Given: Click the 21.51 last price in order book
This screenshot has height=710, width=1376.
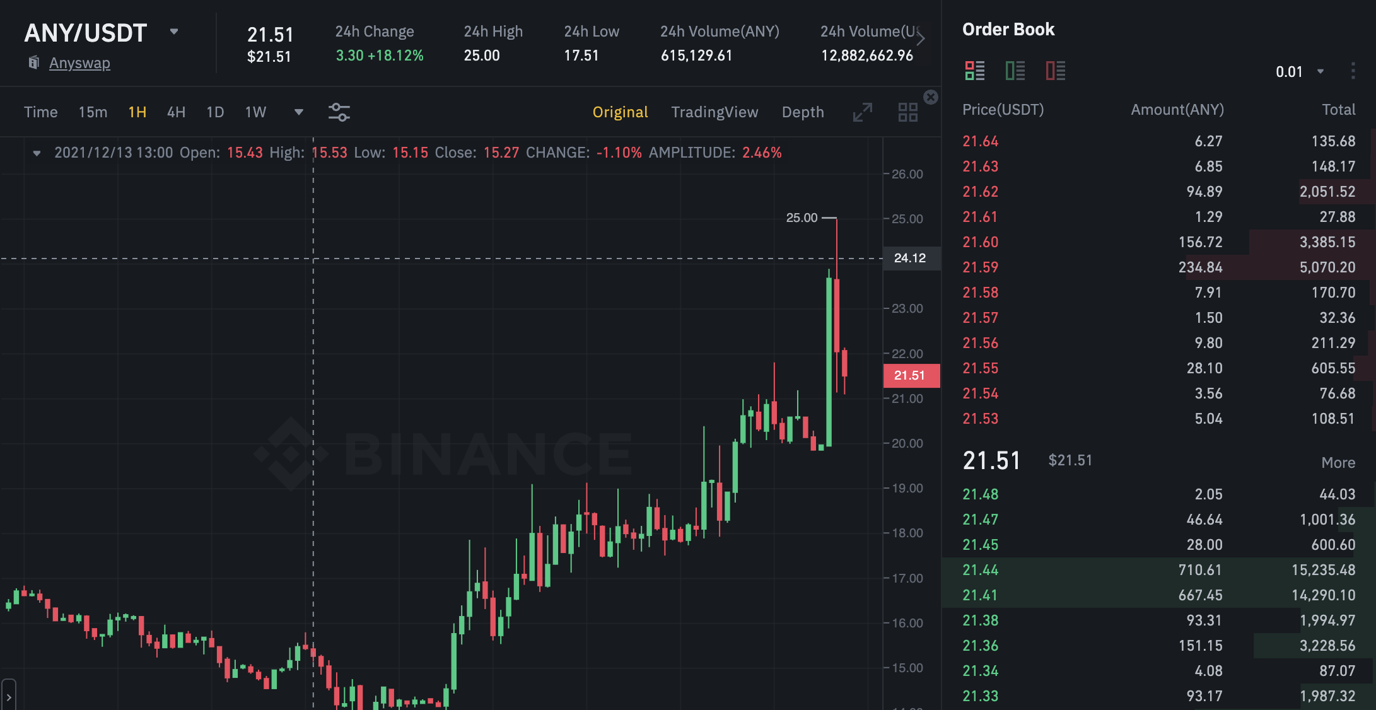Looking at the screenshot, I should 991,461.
